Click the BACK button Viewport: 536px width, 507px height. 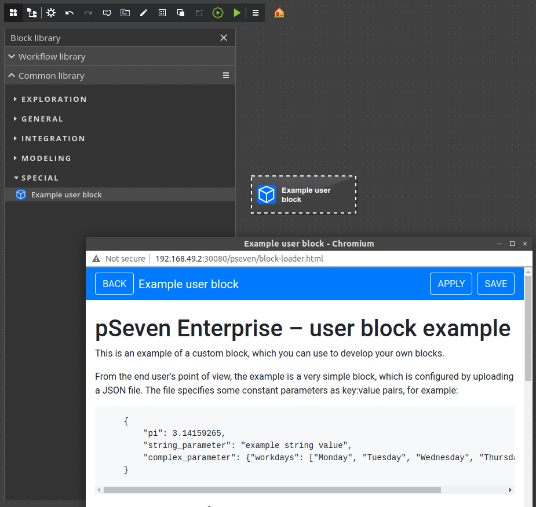(x=114, y=284)
